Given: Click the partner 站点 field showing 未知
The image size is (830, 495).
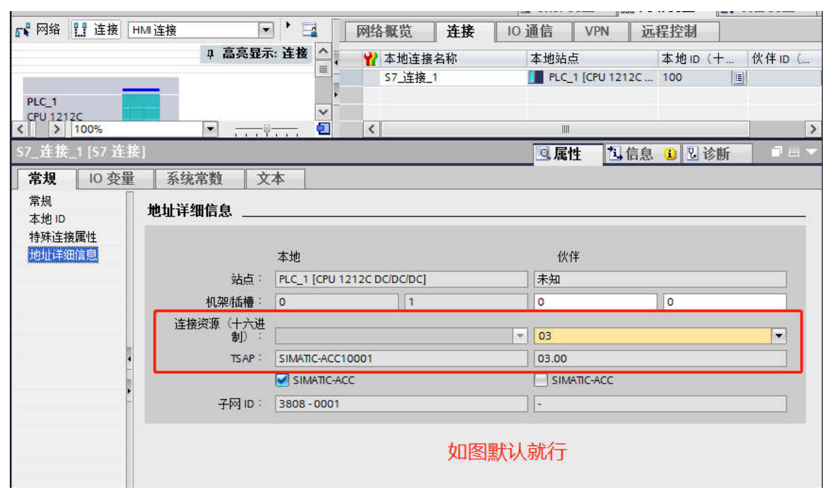Looking at the screenshot, I should click(660, 279).
